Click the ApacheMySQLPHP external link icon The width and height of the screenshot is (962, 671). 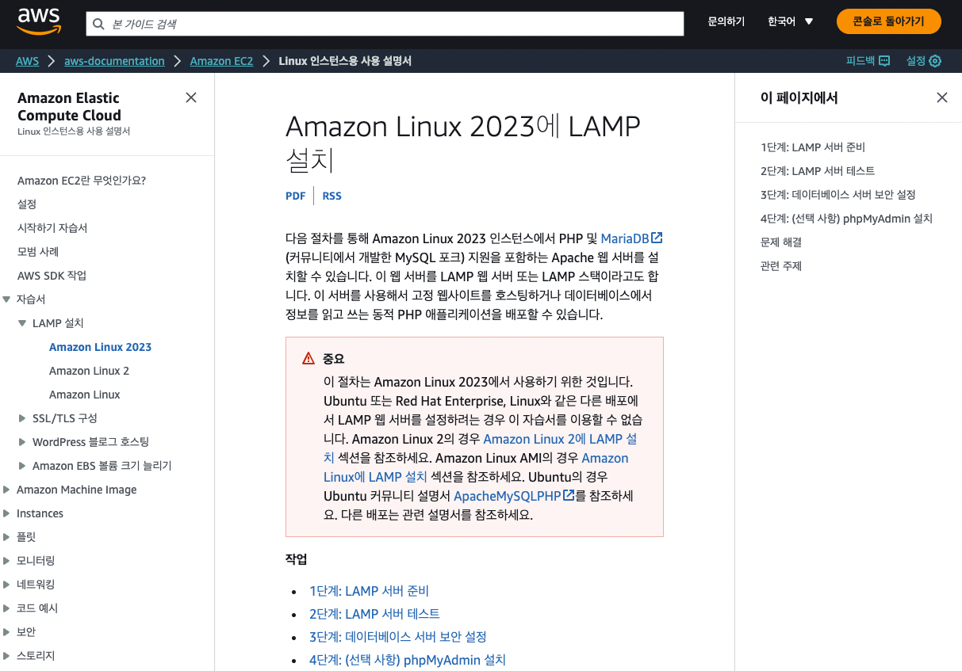[569, 495]
